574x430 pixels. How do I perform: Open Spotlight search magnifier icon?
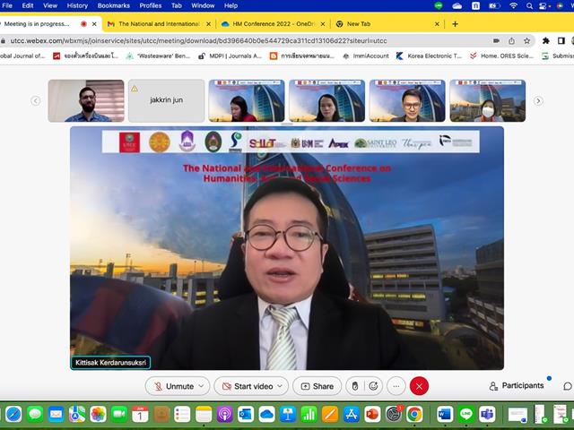(x=529, y=5)
